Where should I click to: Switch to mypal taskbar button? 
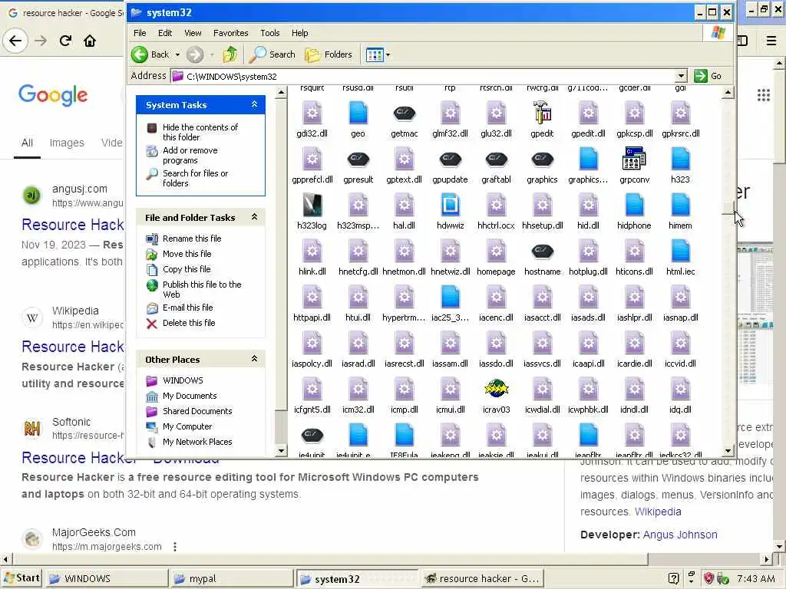231,578
